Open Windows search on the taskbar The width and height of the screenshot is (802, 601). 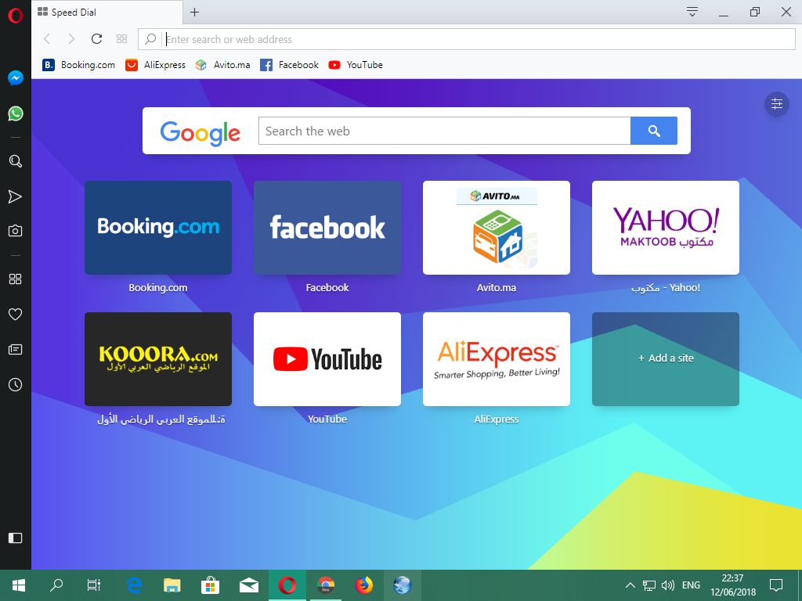(x=56, y=585)
